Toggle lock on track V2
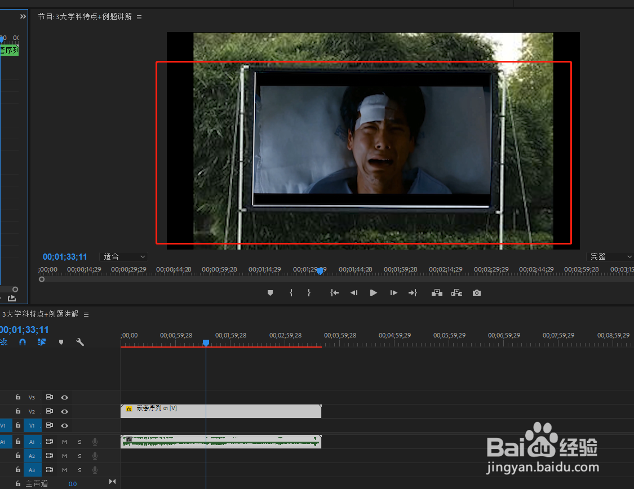Screen dimensions: 634x489 tap(18, 411)
